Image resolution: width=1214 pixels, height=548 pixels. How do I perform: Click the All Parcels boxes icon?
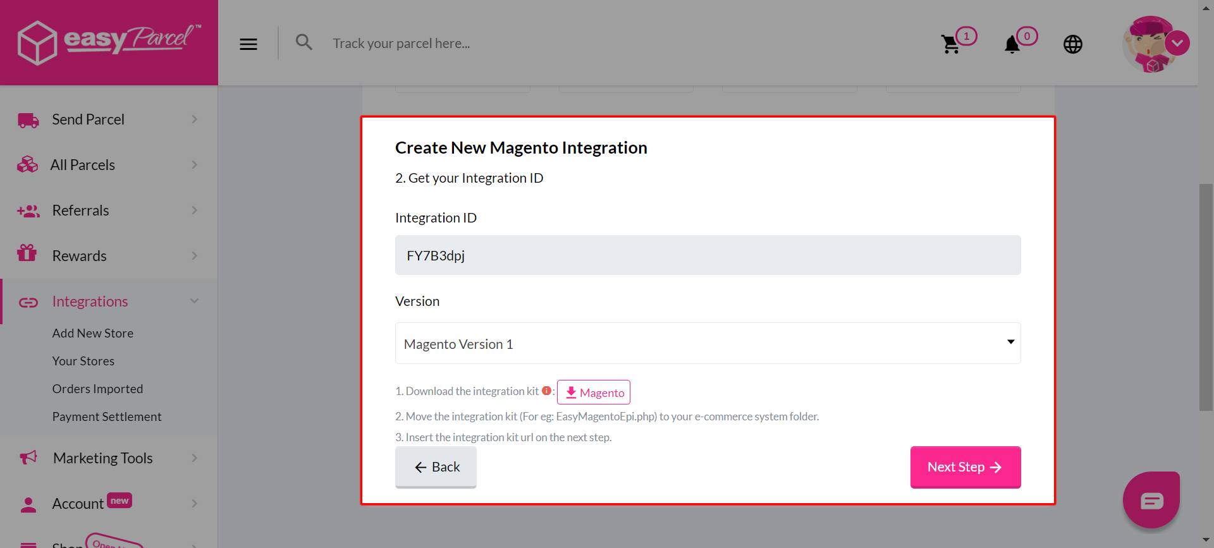(x=28, y=165)
